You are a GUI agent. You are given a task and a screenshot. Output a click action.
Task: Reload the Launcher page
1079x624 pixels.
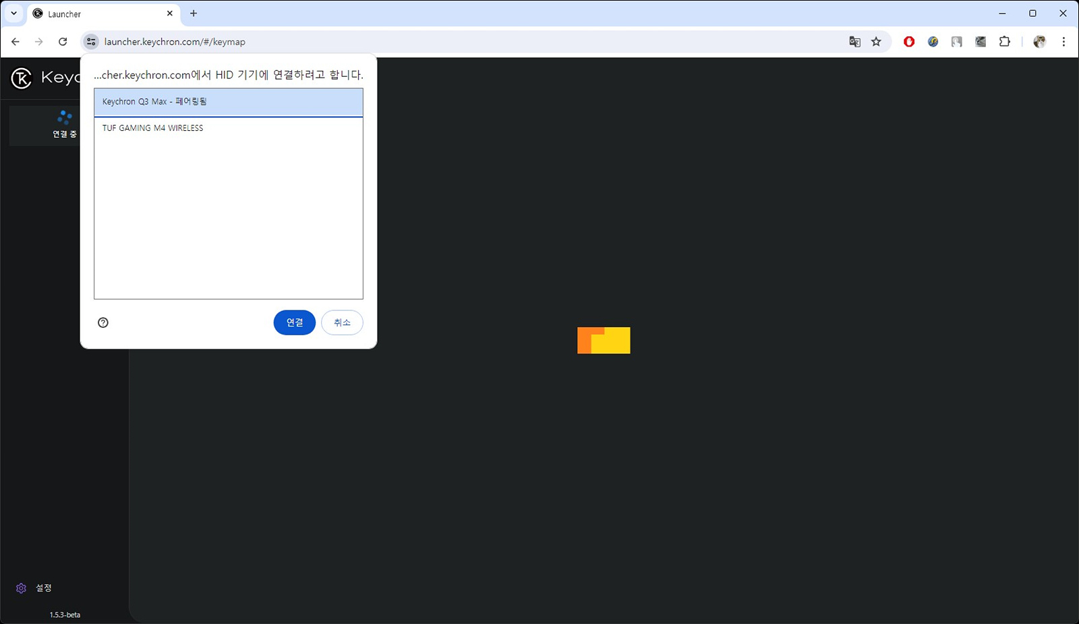coord(63,42)
